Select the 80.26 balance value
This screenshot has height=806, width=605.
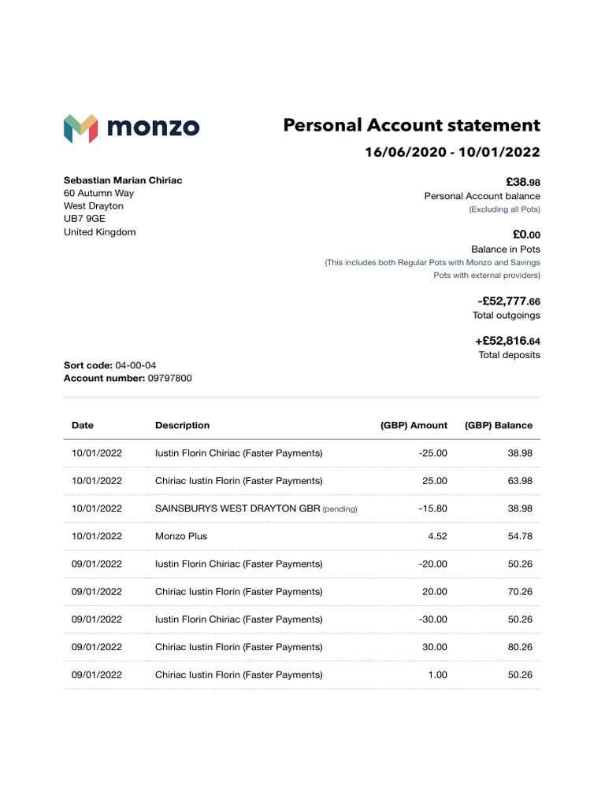[520, 647]
